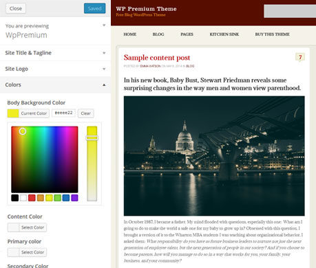Open the PAGES menu item
316x268 pixels.
coord(187,34)
